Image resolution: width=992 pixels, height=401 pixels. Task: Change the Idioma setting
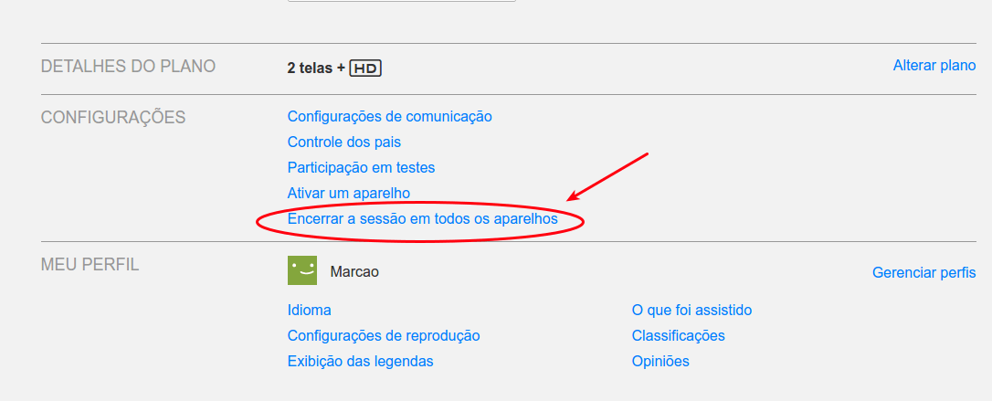coord(310,310)
